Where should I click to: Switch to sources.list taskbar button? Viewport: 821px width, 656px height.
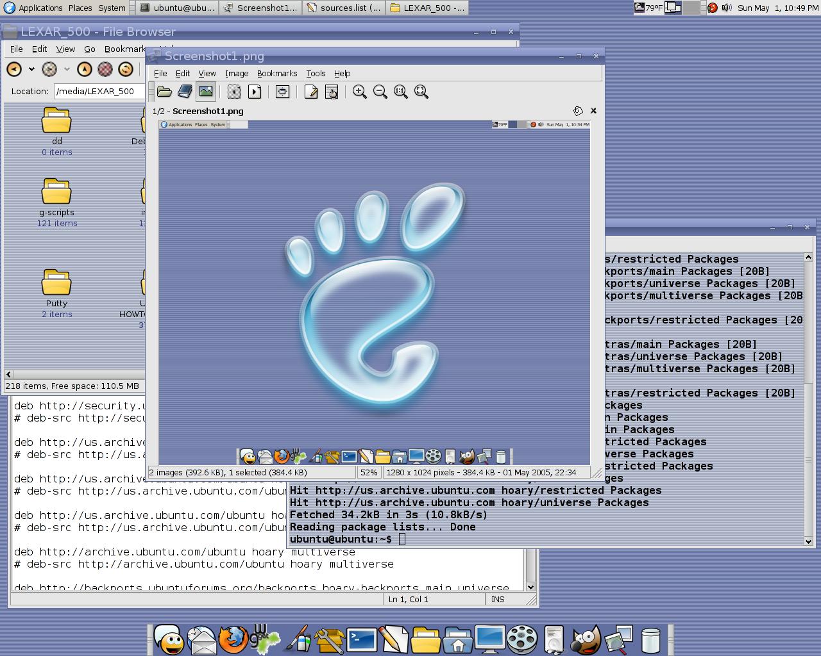[344, 8]
